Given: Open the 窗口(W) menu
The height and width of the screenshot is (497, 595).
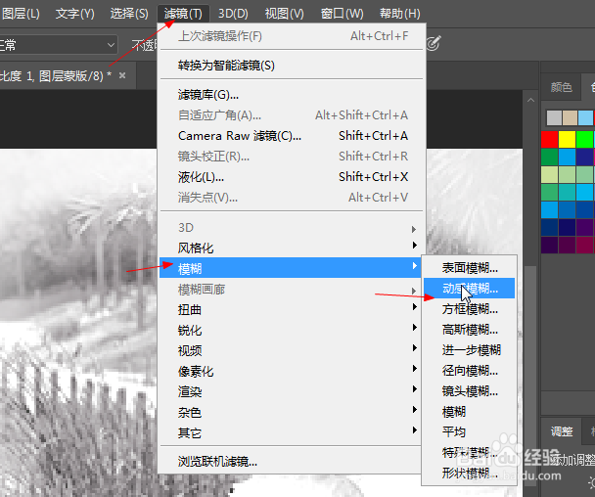Looking at the screenshot, I should point(342,14).
